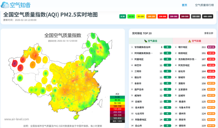218x128 pixels.
Task: Click the 200-300 header legend swatch
Action: pos(174,16)
